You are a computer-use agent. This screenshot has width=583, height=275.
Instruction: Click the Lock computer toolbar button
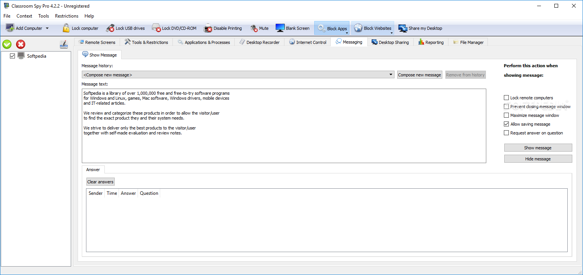(x=80, y=28)
